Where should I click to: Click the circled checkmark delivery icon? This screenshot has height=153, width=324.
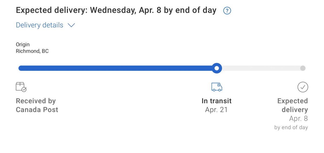[x=303, y=87]
